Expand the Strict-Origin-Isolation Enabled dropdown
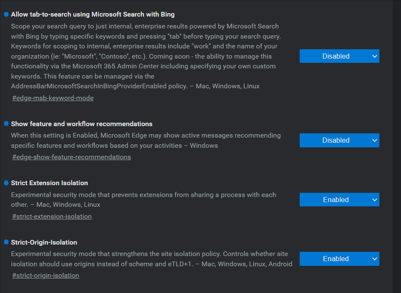 [x=339, y=259]
